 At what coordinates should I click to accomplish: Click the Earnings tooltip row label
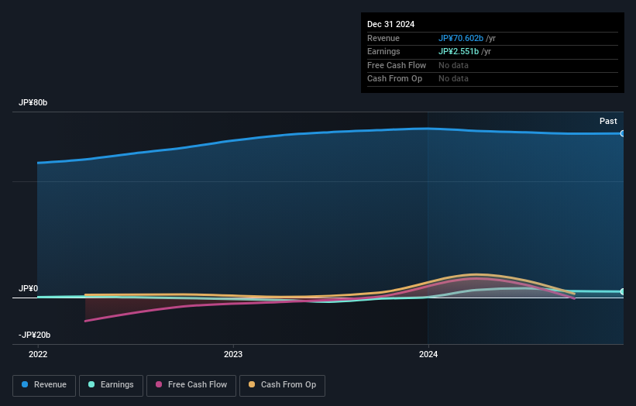click(x=383, y=51)
